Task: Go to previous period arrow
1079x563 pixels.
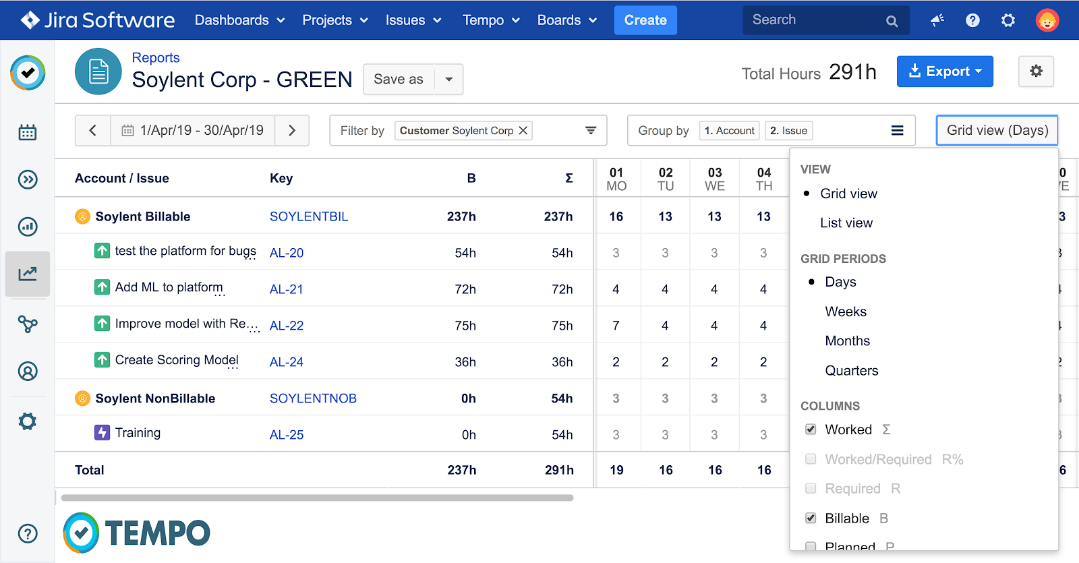Action: tap(93, 130)
